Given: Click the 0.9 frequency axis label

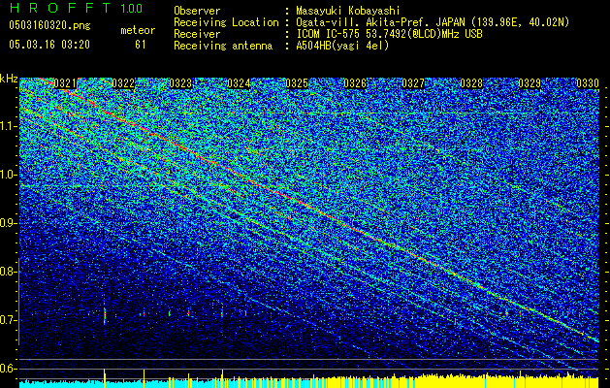Looking at the screenshot, I should click(x=8, y=223).
